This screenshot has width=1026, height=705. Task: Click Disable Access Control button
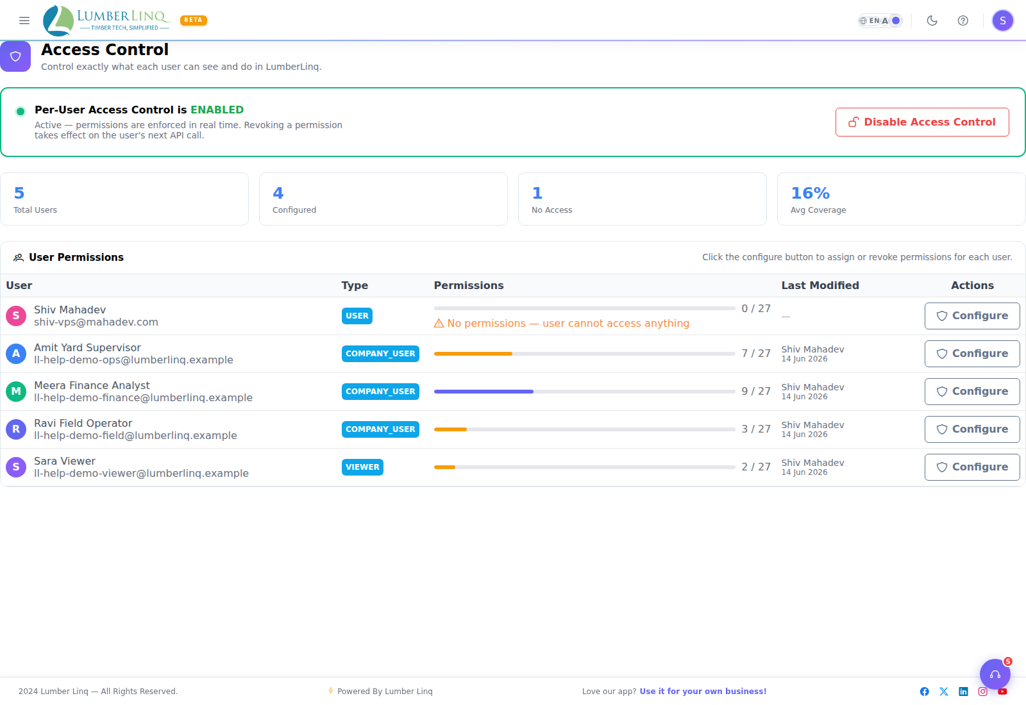click(x=922, y=122)
